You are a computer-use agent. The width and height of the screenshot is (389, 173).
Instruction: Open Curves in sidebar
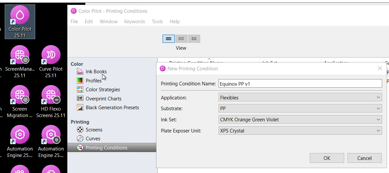[x=93, y=139]
